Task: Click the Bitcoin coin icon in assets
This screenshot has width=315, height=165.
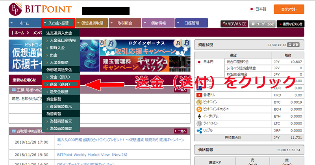Action: point(199,102)
